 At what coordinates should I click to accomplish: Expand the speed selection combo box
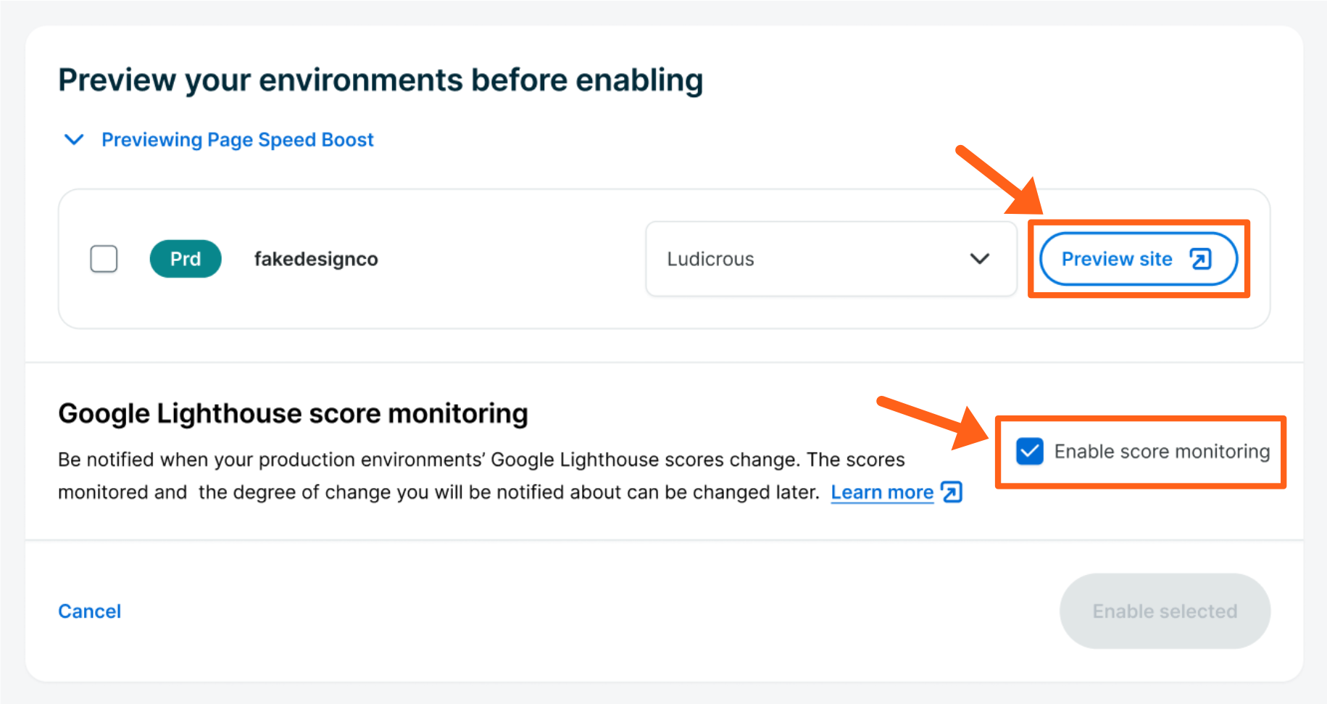tap(831, 259)
